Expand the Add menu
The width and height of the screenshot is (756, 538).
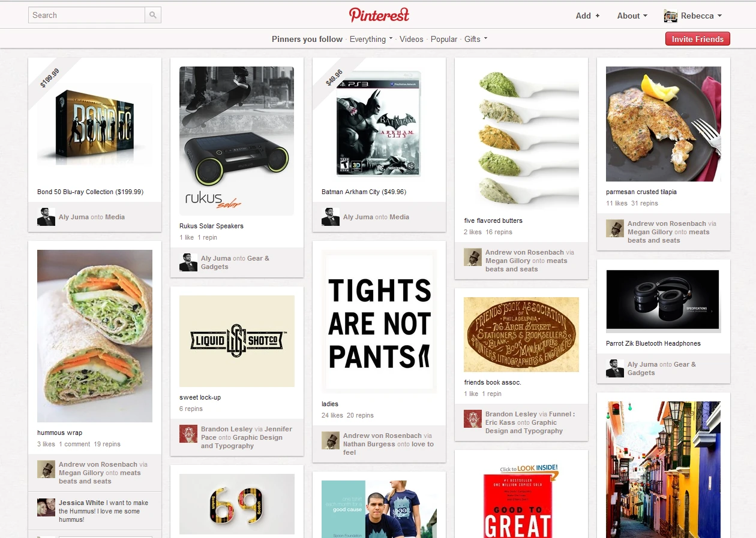tap(587, 16)
